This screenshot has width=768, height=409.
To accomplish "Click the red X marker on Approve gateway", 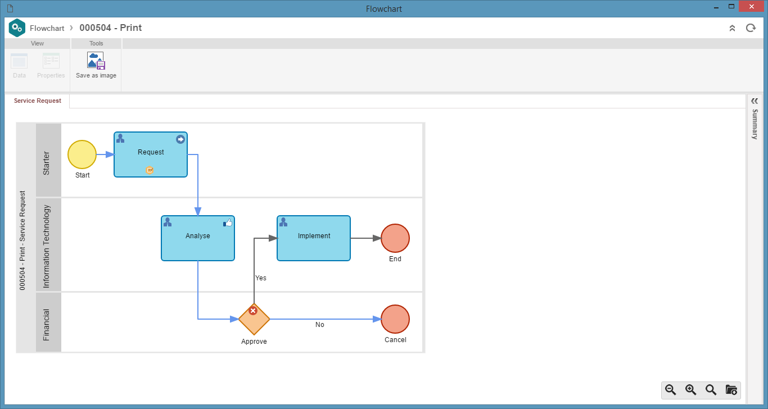I will click(253, 311).
